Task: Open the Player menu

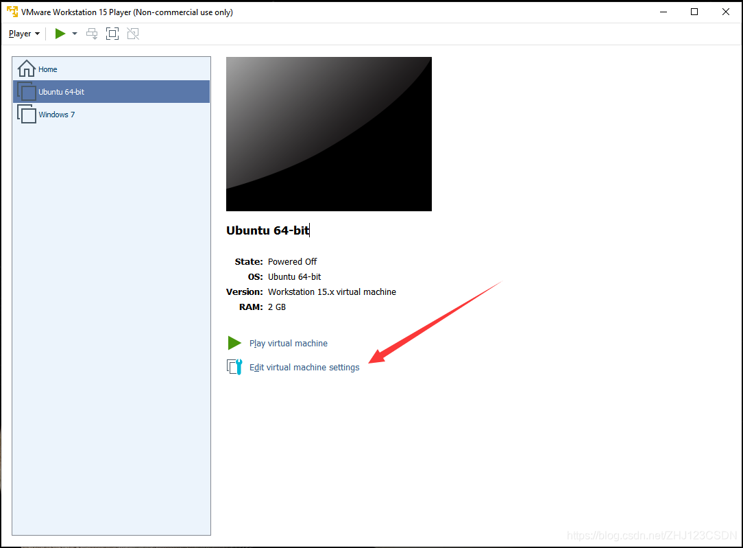Action: [24, 34]
